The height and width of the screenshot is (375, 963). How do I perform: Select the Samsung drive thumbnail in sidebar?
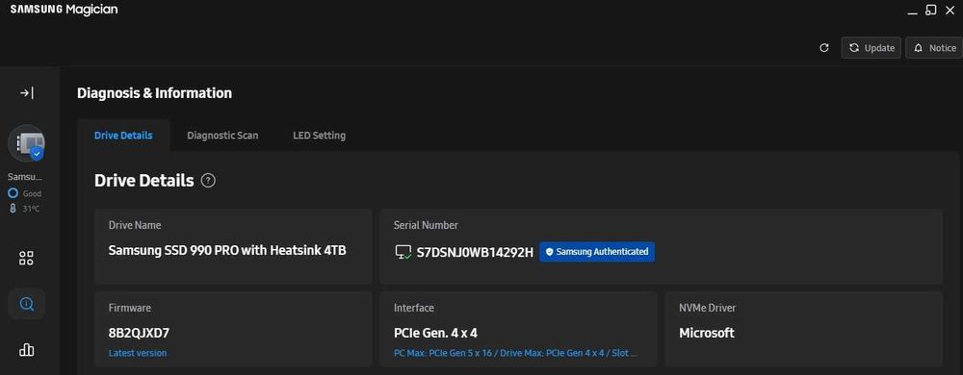pyautogui.click(x=26, y=142)
